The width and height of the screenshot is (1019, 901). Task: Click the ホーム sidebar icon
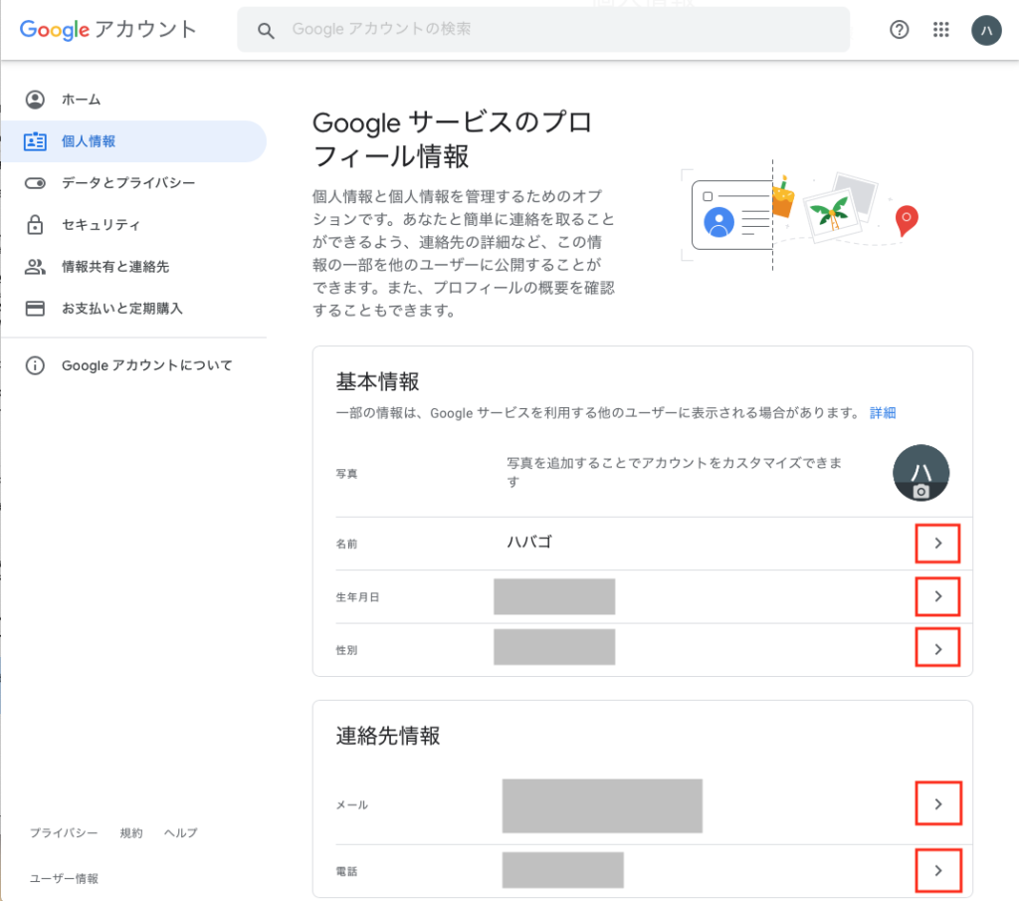(x=35, y=100)
